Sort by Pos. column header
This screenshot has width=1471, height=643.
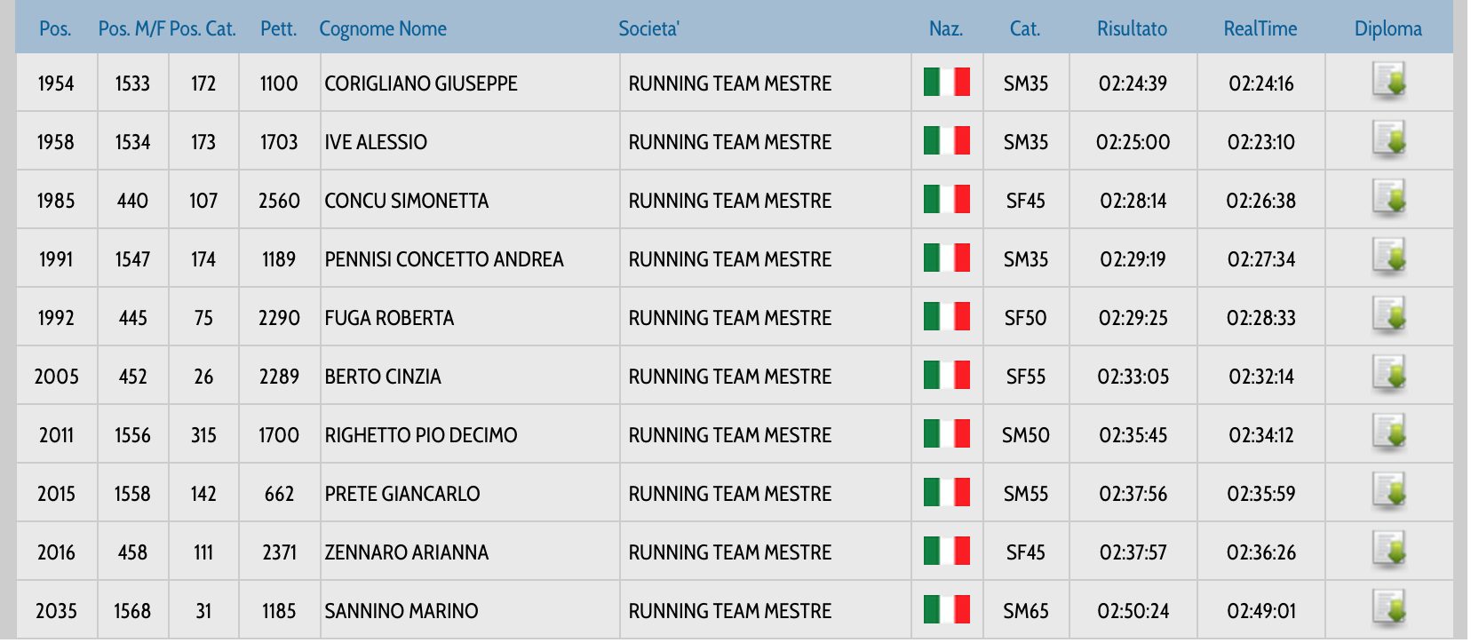55,28
